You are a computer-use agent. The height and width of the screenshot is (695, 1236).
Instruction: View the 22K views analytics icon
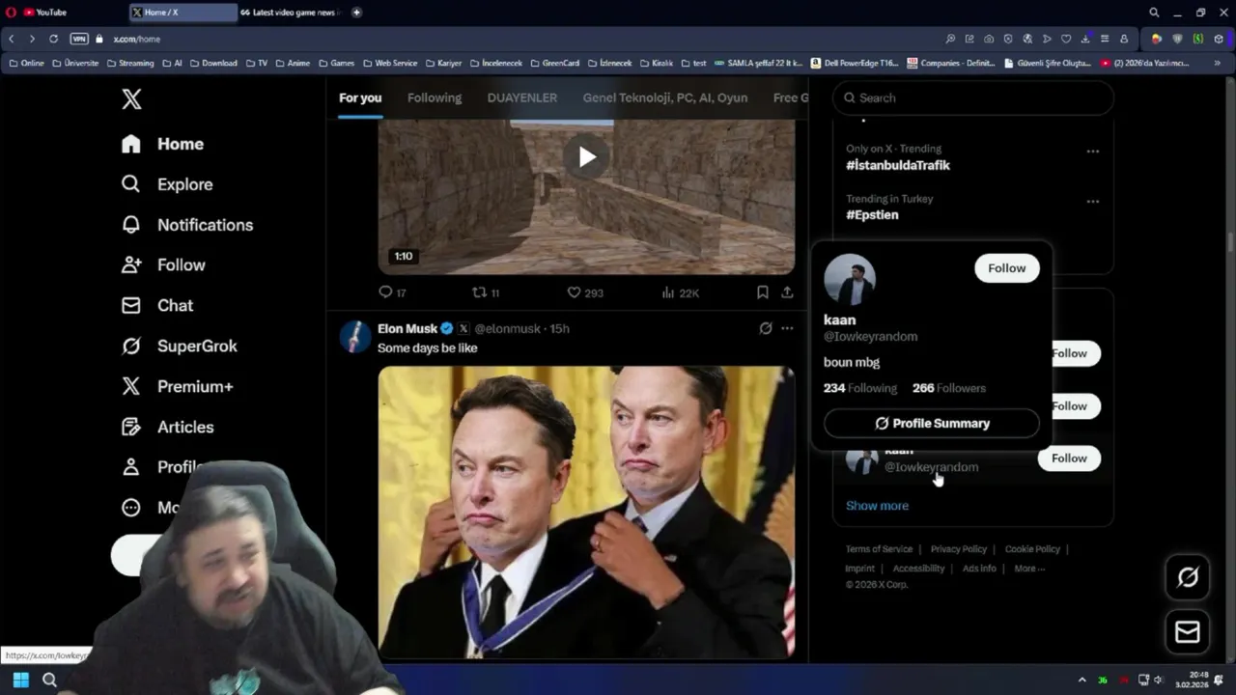[667, 292]
